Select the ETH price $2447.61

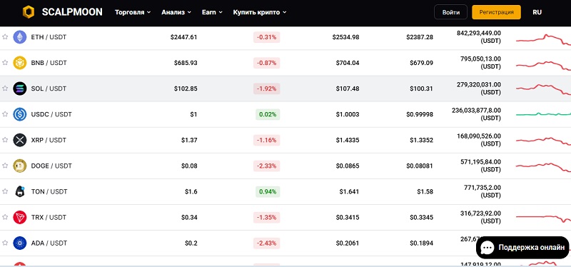click(184, 37)
